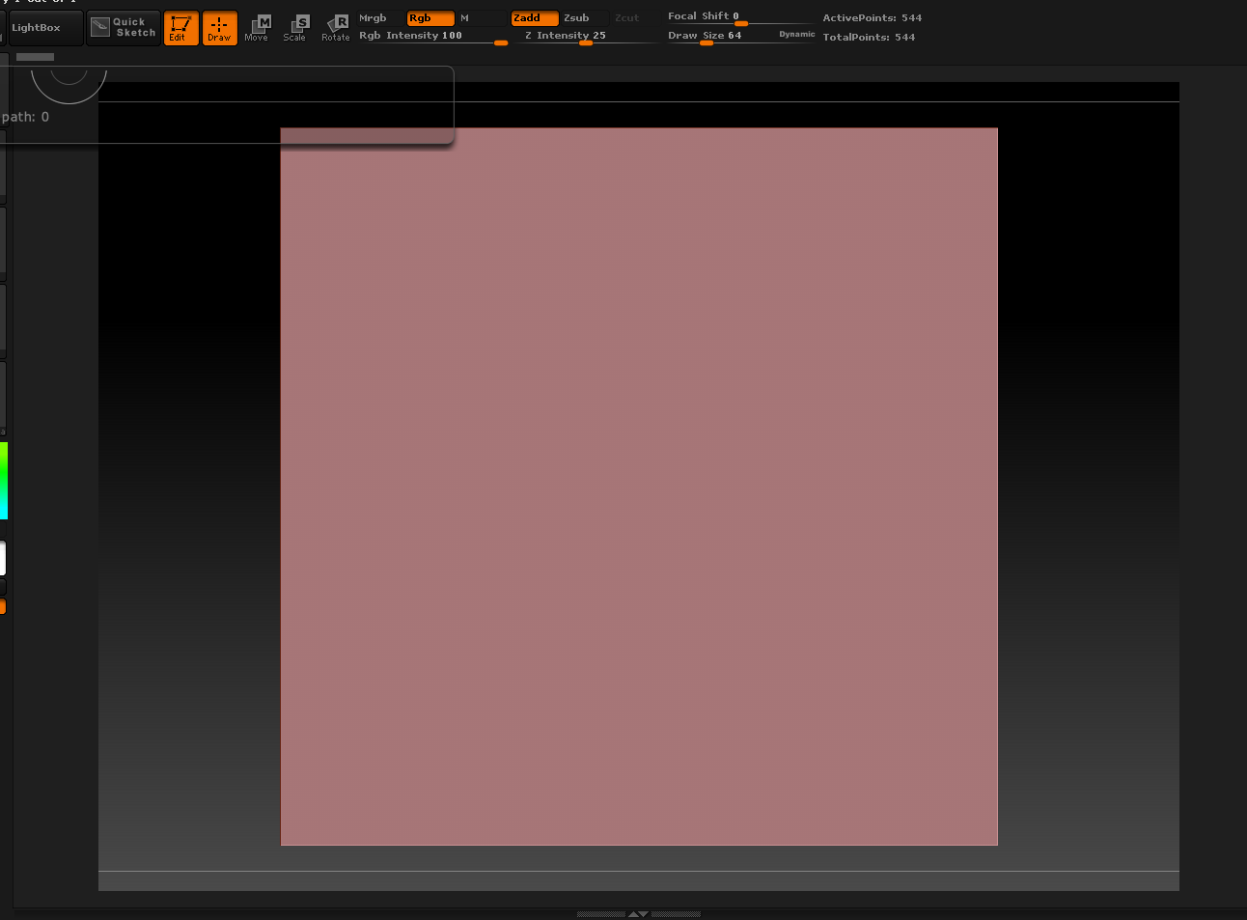Screen dimensions: 1247x920
Task: Toggle Edit mode button
Action: 180,28
